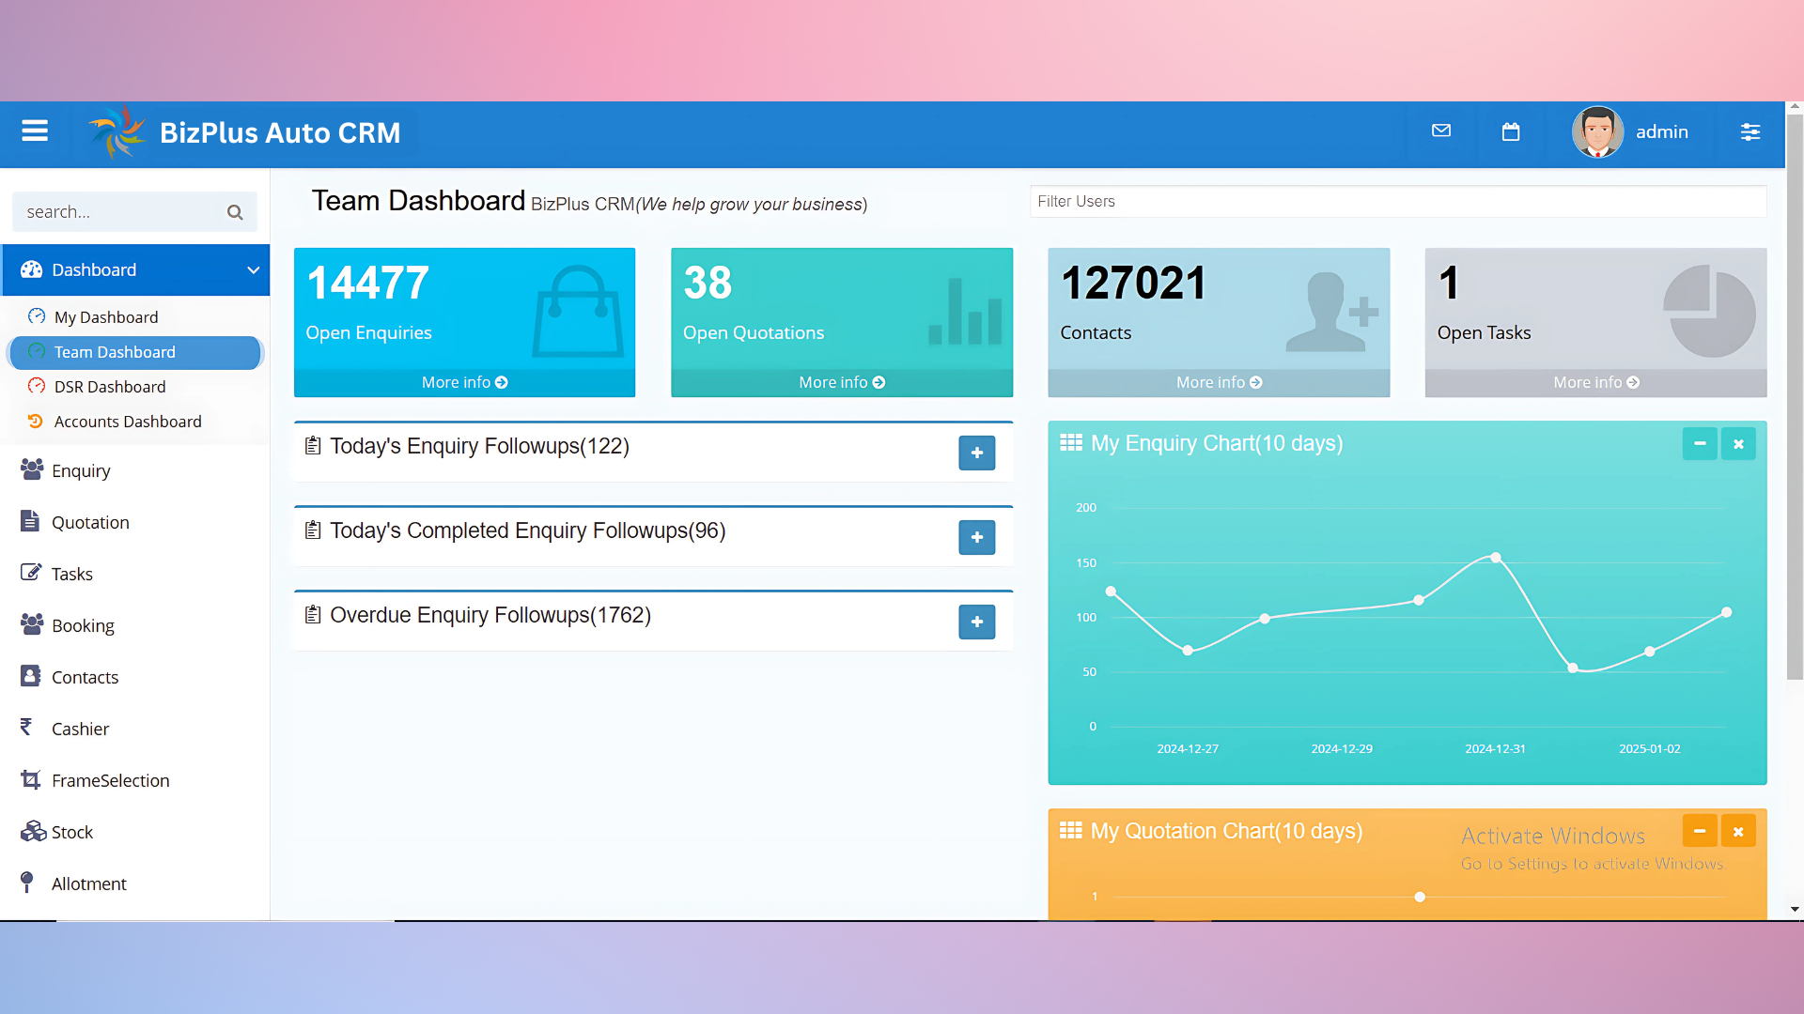
Task: Click the last data point on enquiry chart
Action: coord(1727,612)
